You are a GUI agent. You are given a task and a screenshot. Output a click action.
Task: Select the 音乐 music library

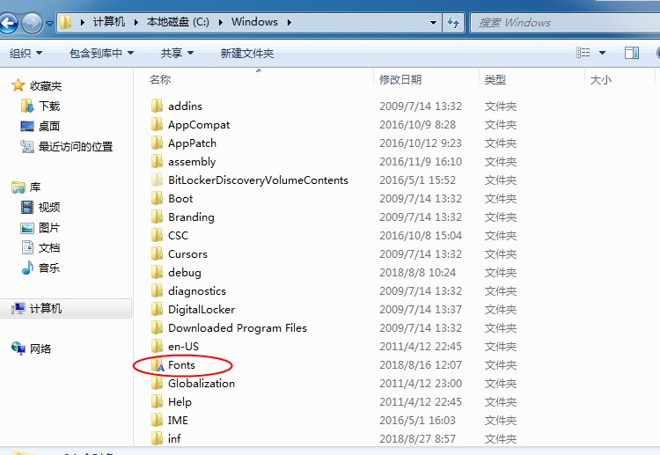point(48,268)
